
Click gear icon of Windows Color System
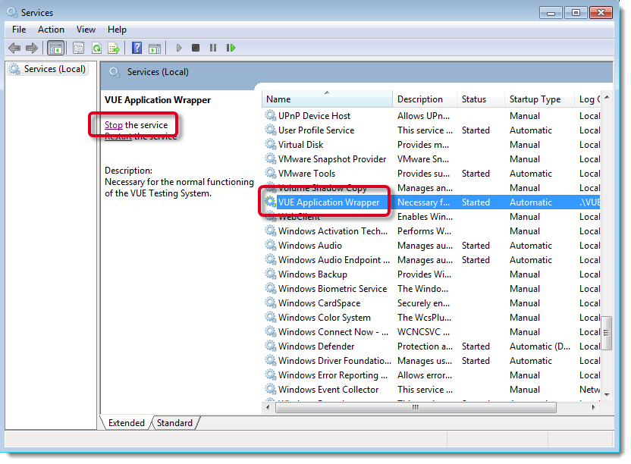coord(271,317)
